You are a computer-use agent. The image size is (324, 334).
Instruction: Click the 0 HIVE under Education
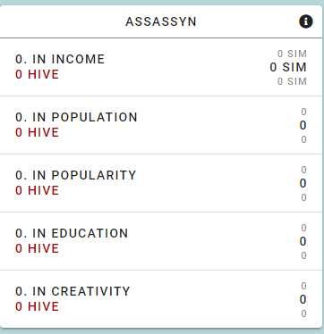[38, 248]
